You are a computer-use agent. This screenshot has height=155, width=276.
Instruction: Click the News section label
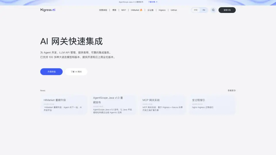(x=43, y=90)
